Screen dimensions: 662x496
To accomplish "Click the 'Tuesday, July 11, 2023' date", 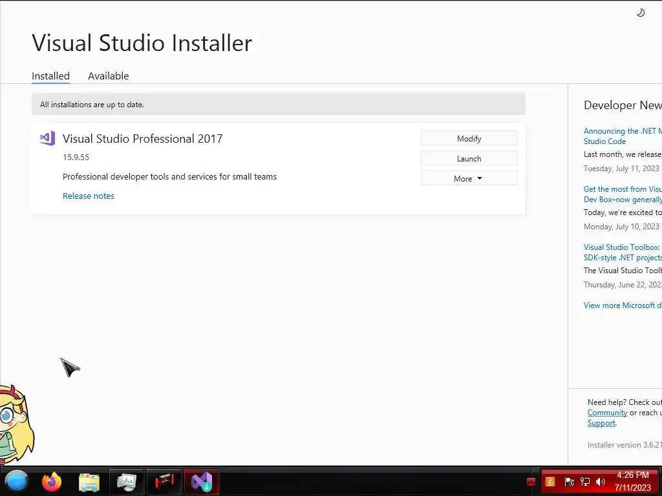I will [x=621, y=169].
